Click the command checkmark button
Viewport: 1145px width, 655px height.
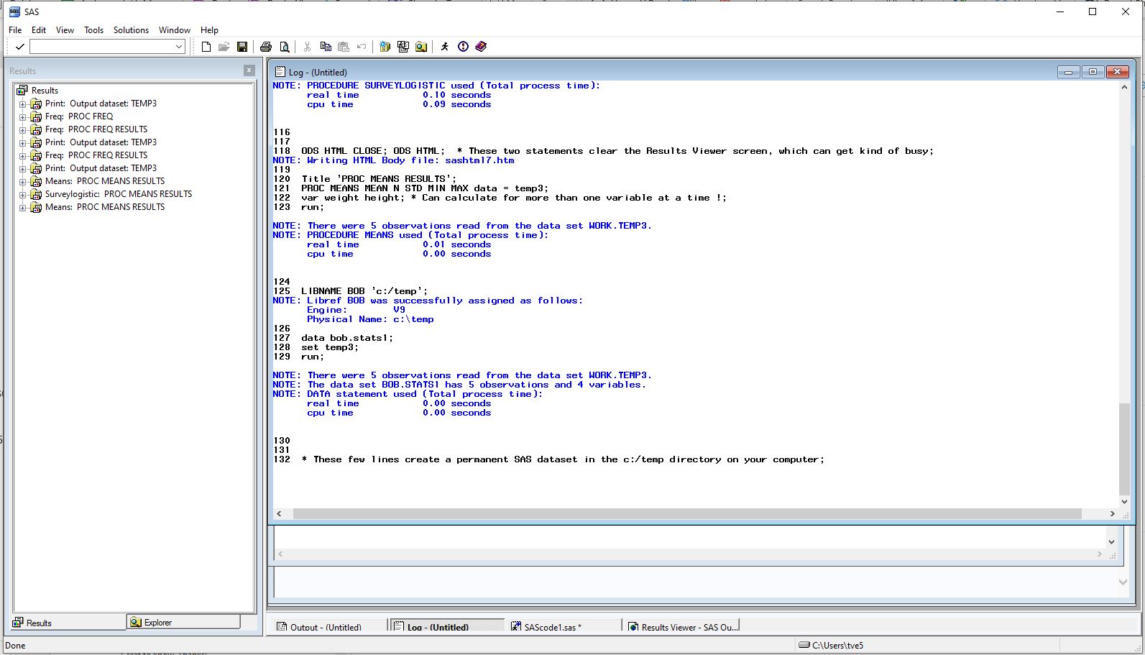coord(20,47)
